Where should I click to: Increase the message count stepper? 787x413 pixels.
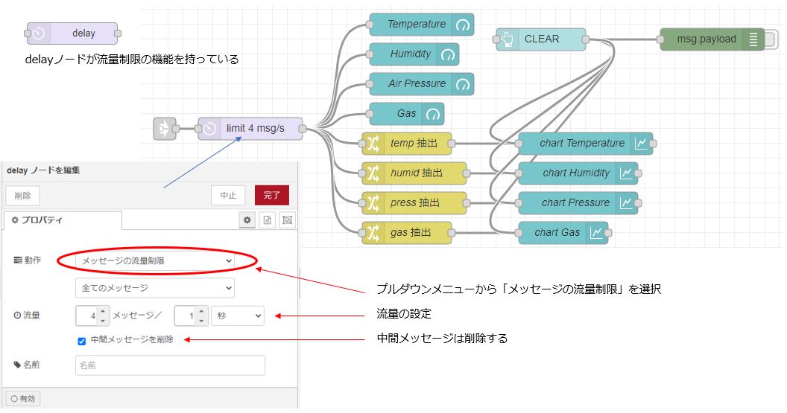tap(103, 311)
